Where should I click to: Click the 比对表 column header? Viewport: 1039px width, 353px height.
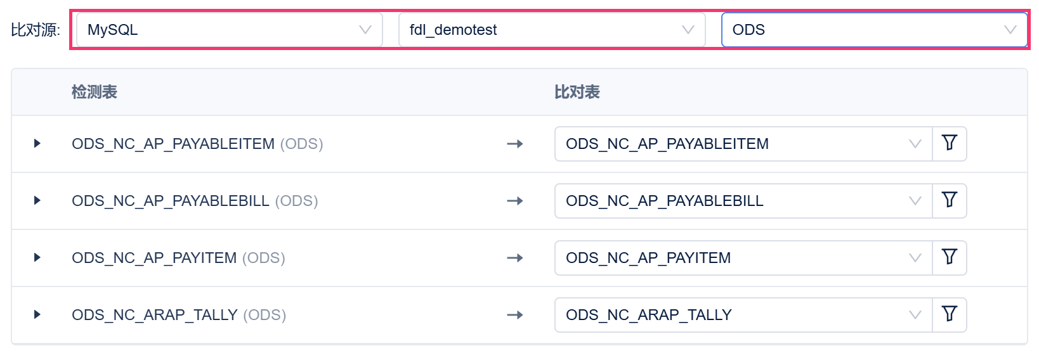point(577,93)
